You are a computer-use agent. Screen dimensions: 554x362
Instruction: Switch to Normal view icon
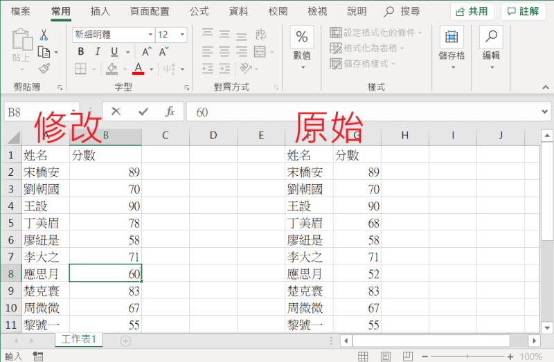pos(363,356)
